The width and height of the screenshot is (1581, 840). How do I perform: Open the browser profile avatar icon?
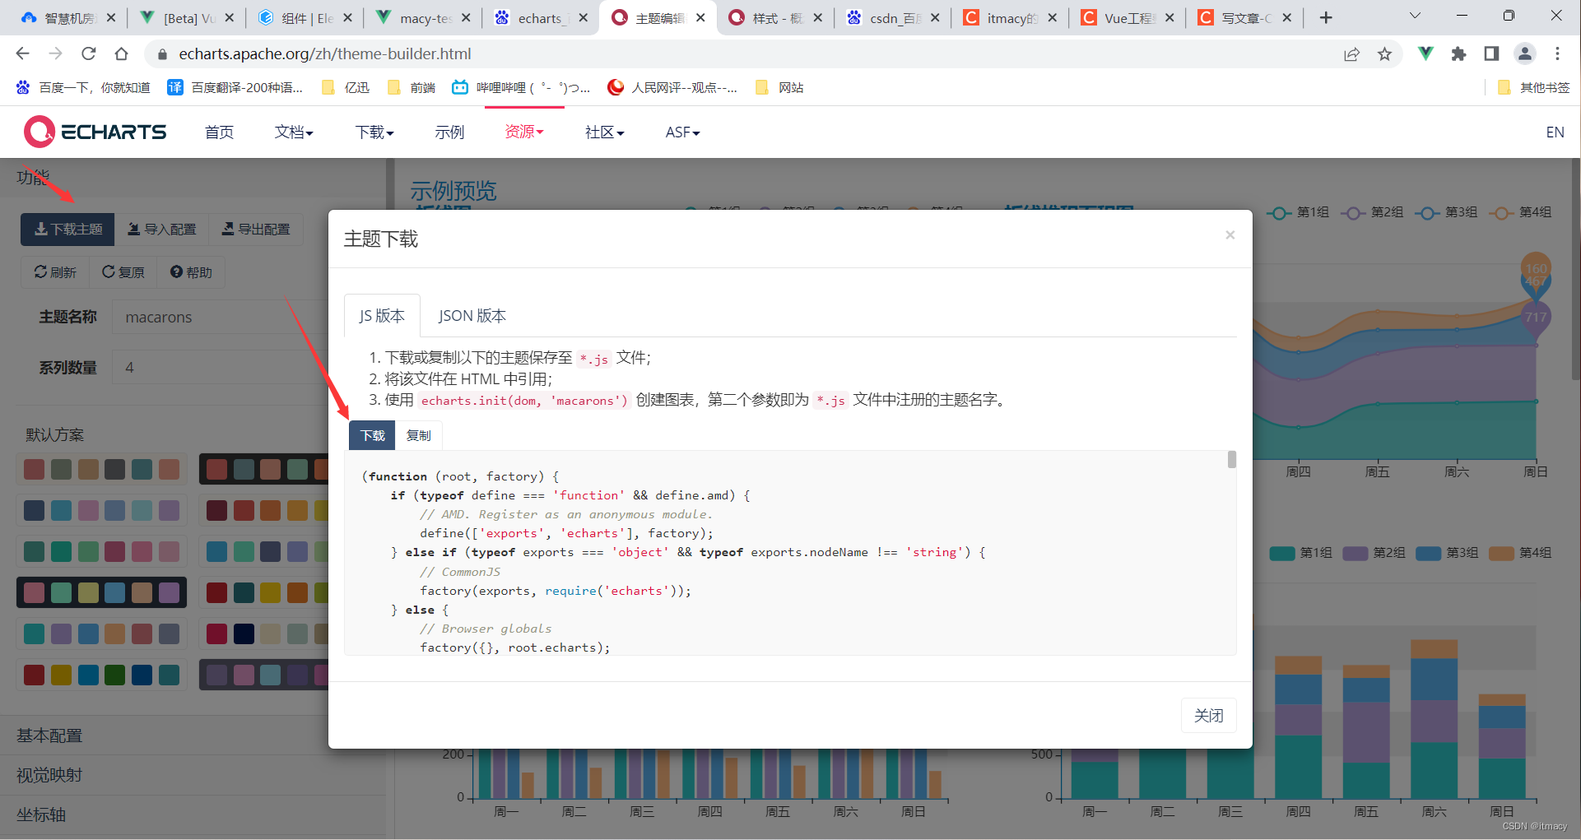(1524, 53)
